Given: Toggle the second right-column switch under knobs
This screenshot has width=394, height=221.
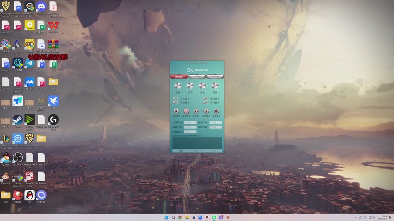Looking at the screenshot, I should [205, 102].
